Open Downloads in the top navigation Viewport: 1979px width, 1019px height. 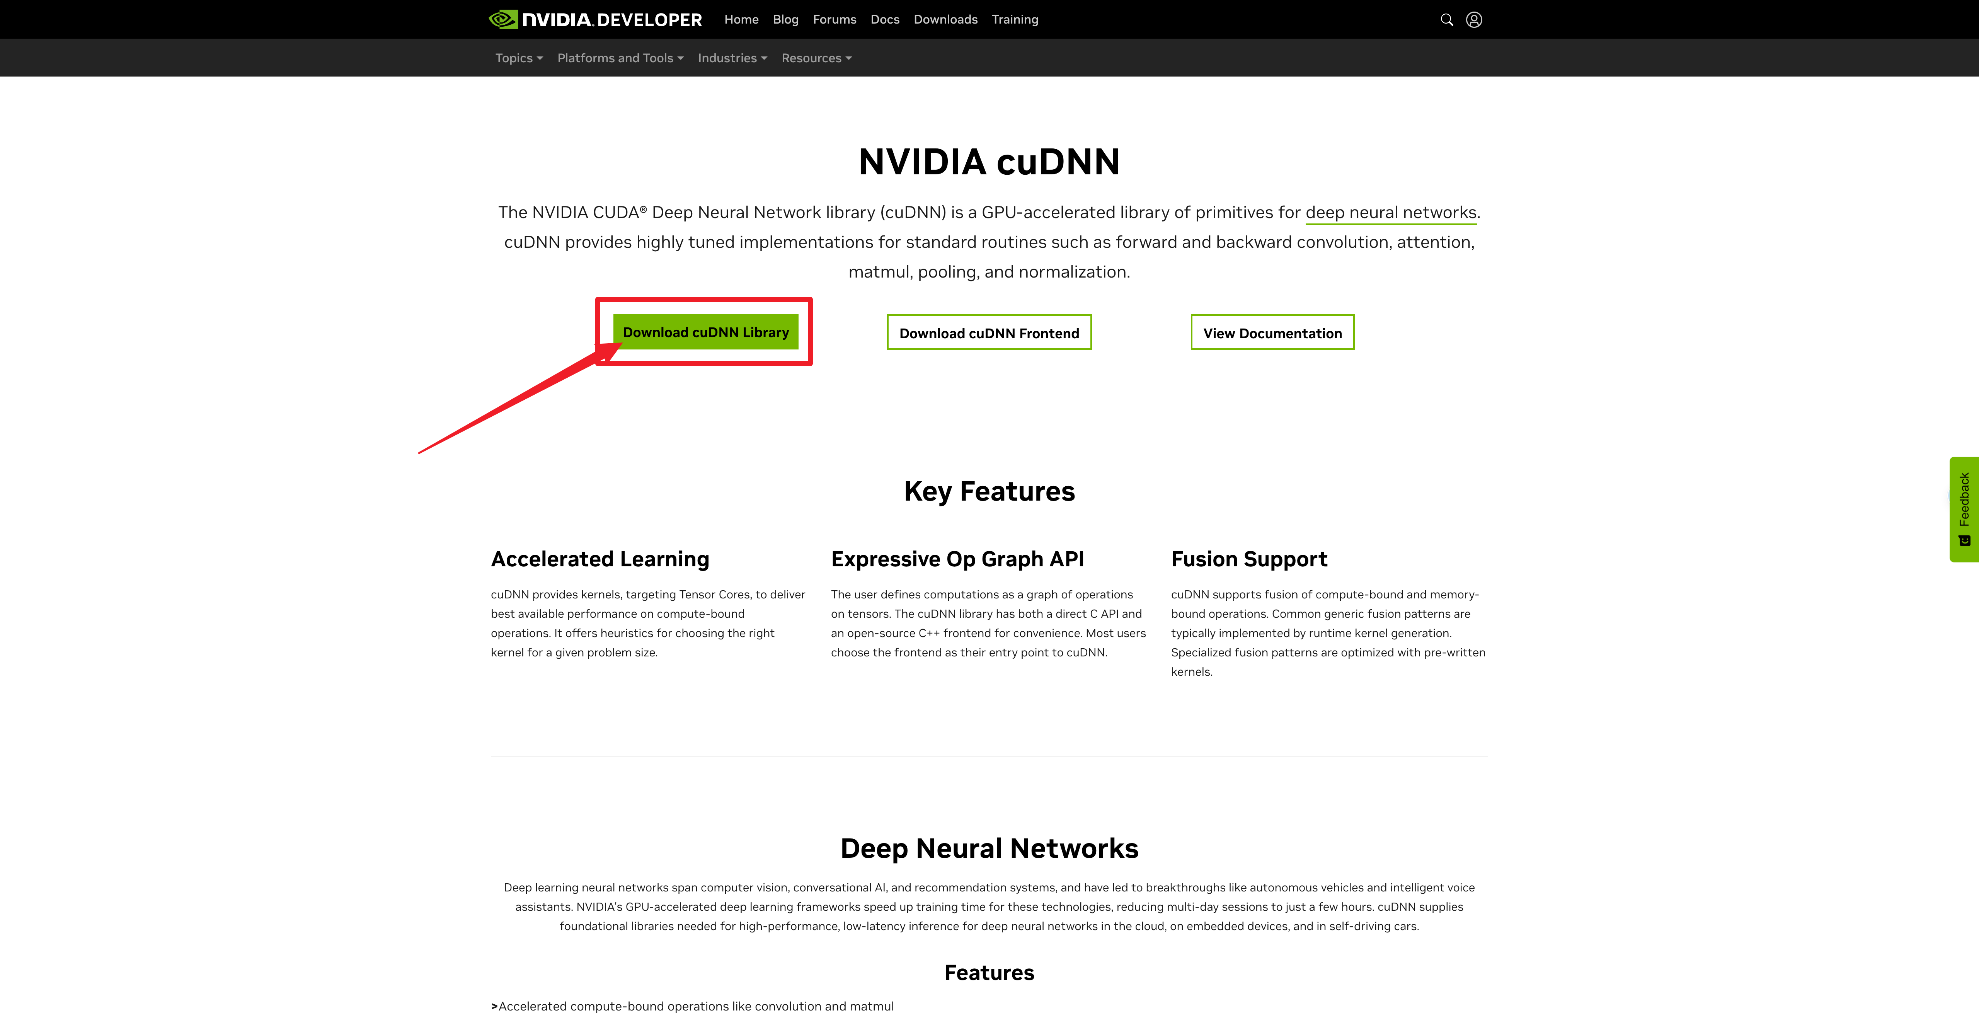click(x=945, y=19)
